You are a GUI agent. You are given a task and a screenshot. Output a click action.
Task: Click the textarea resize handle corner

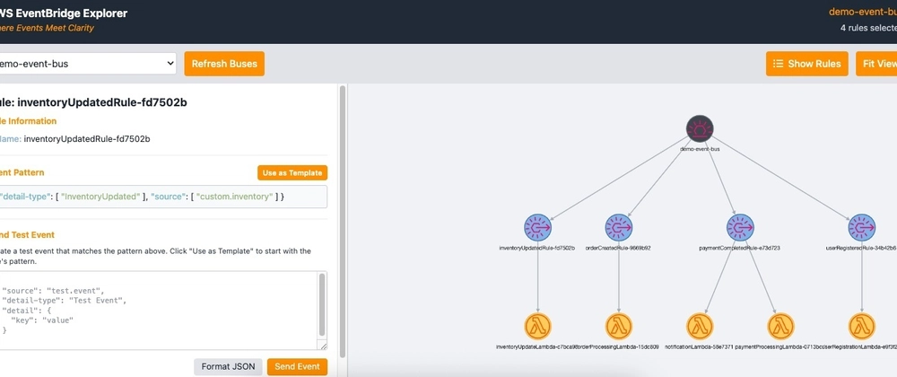pos(323,346)
